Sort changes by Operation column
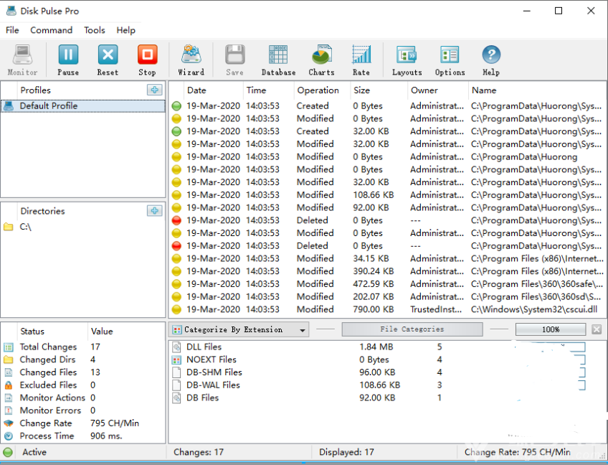 [x=323, y=90]
